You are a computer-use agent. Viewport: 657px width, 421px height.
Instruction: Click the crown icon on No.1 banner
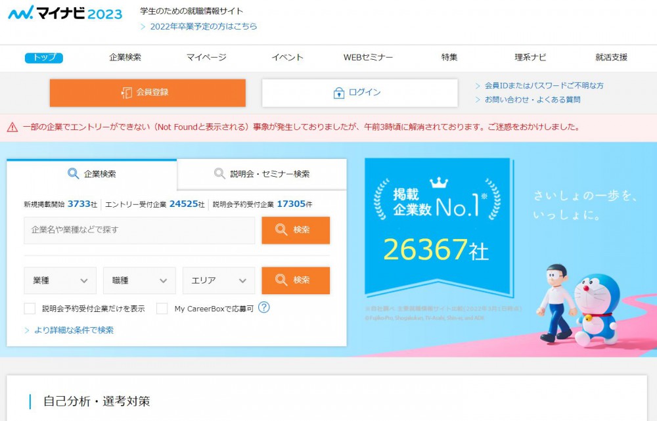[x=439, y=183]
